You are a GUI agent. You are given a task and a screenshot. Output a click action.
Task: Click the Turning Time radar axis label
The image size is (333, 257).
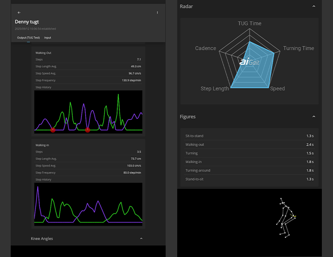298,48
